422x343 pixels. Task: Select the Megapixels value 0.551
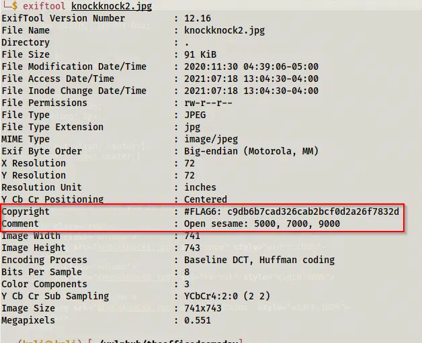point(198,320)
